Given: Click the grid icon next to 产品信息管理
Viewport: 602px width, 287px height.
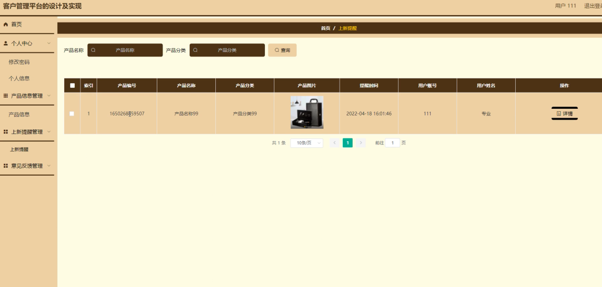Looking at the screenshot, I should pos(6,96).
